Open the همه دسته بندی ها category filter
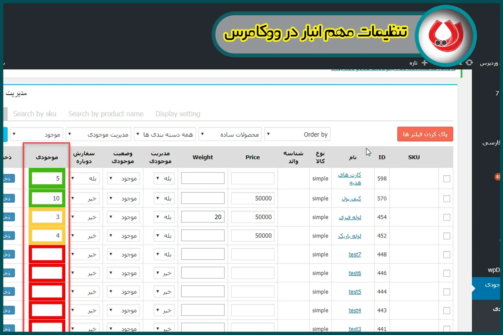This screenshot has width=503, height=335. (x=165, y=134)
